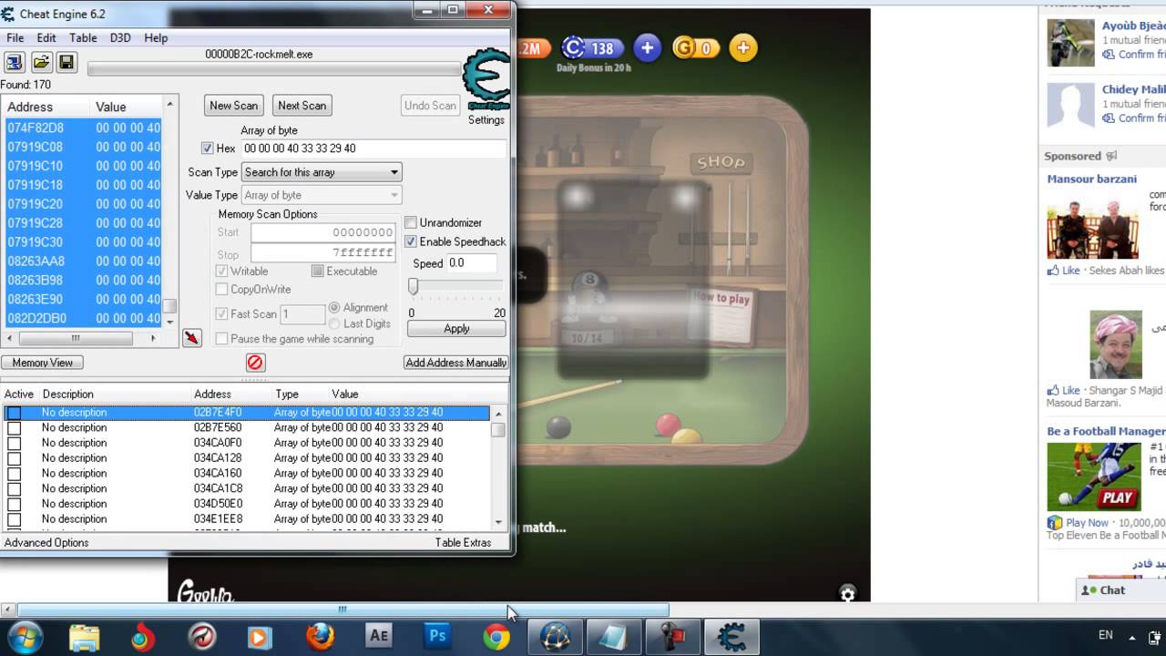Open Firefox from the taskbar

[320, 636]
